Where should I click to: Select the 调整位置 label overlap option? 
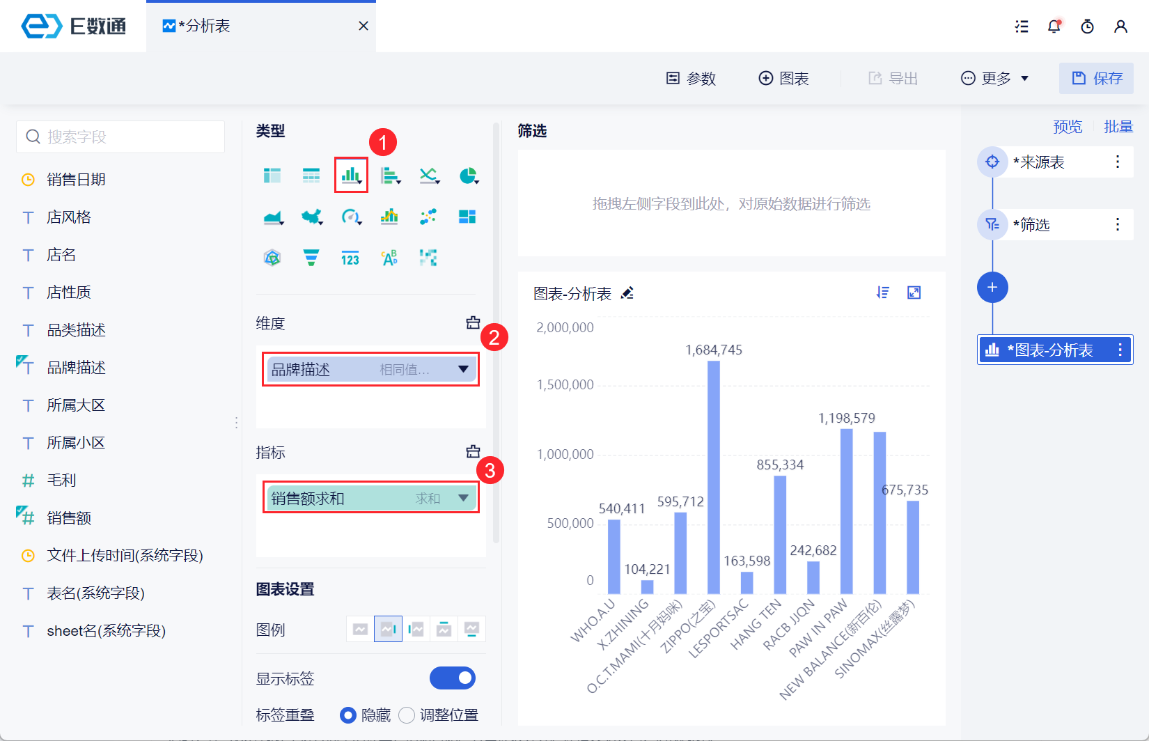click(x=407, y=715)
